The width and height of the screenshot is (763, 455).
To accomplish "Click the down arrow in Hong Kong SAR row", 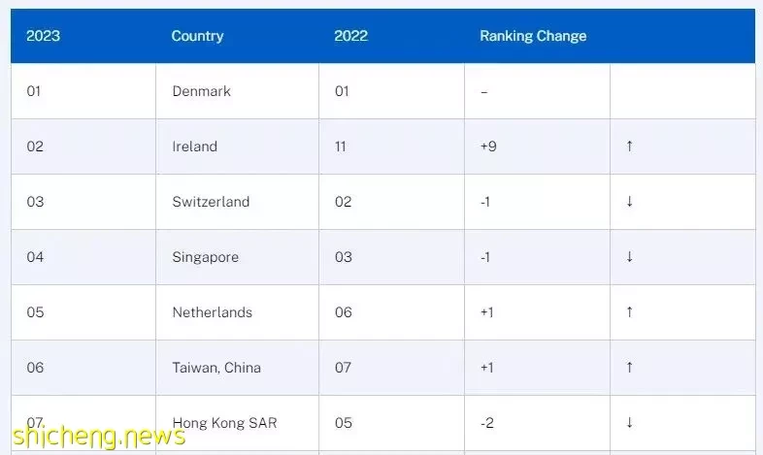I will coord(629,422).
